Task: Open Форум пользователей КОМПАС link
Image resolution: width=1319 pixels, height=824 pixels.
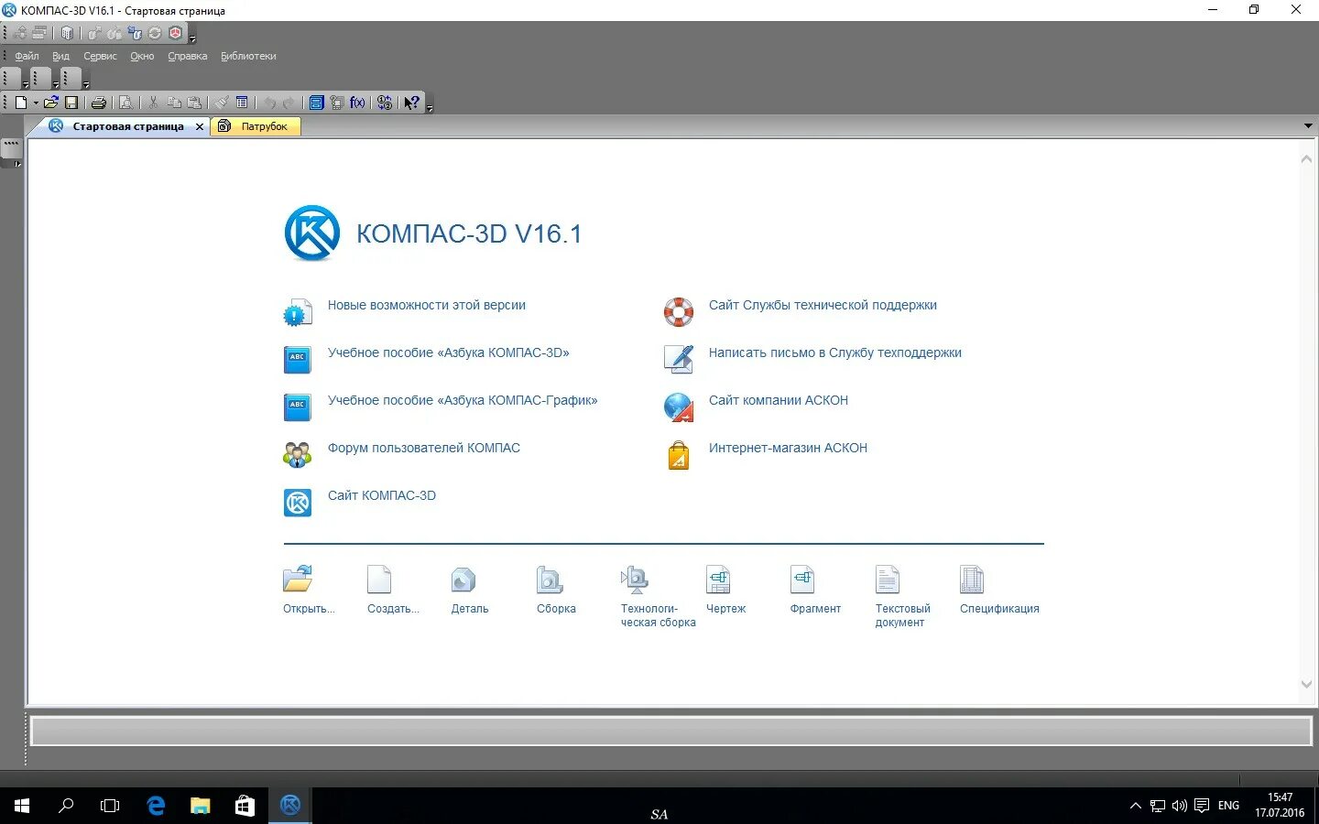Action: tap(424, 449)
